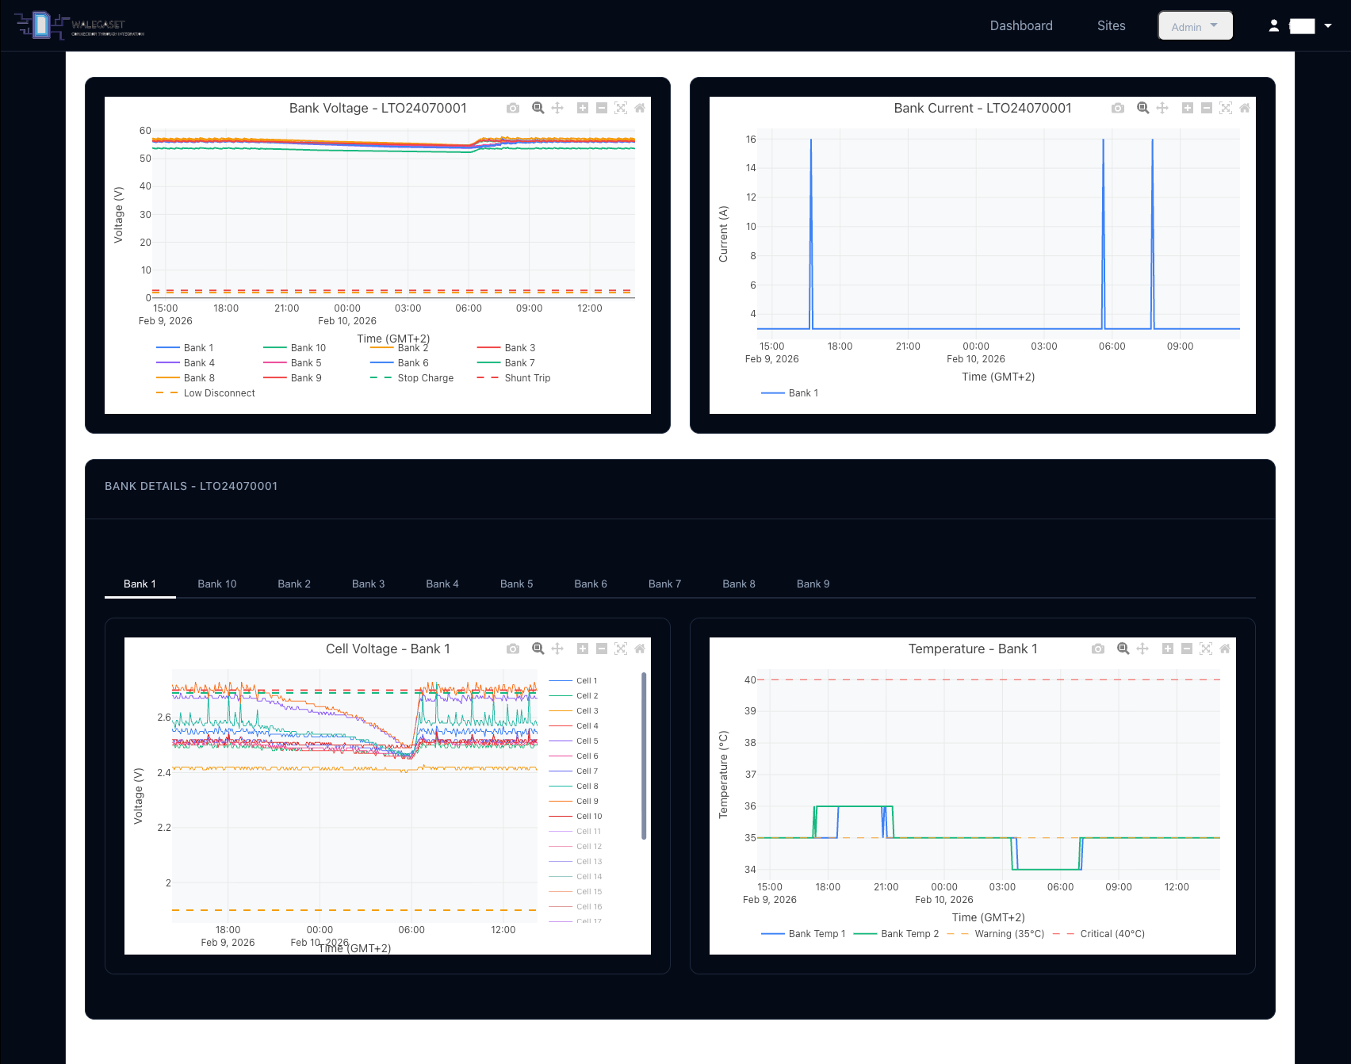Click zoom in plus on Bank Current chart
The width and height of the screenshot is (1351, 1064).
pos(1188,108)
